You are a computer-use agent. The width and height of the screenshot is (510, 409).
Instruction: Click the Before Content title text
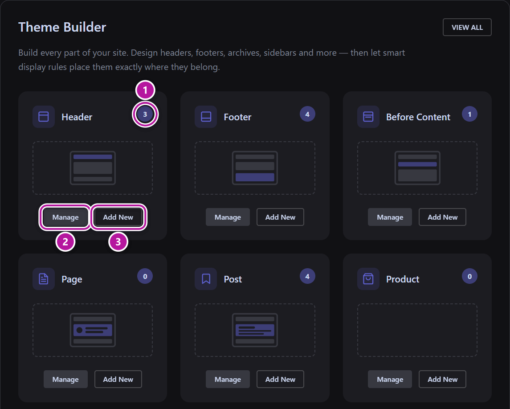tap(418, 117)
